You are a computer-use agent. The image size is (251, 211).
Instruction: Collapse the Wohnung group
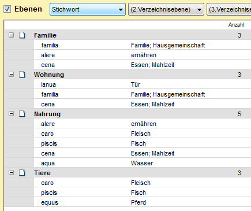click(x=12, y=75)
